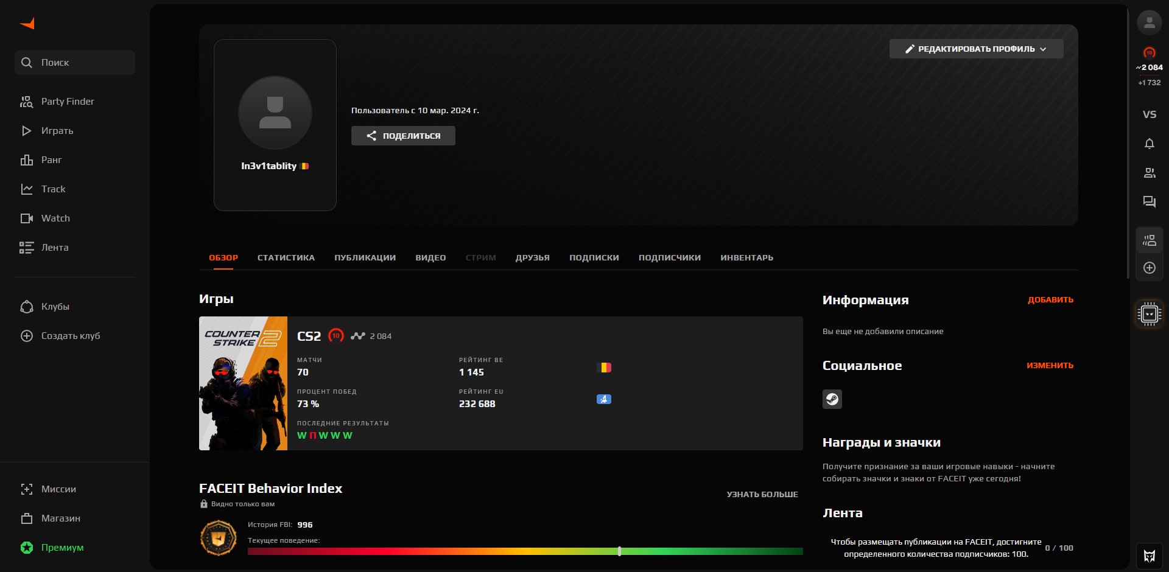The height and width of the screenshot is (572, 1169).
Task: Open notifications bell icon
Action: (1149, 144)
